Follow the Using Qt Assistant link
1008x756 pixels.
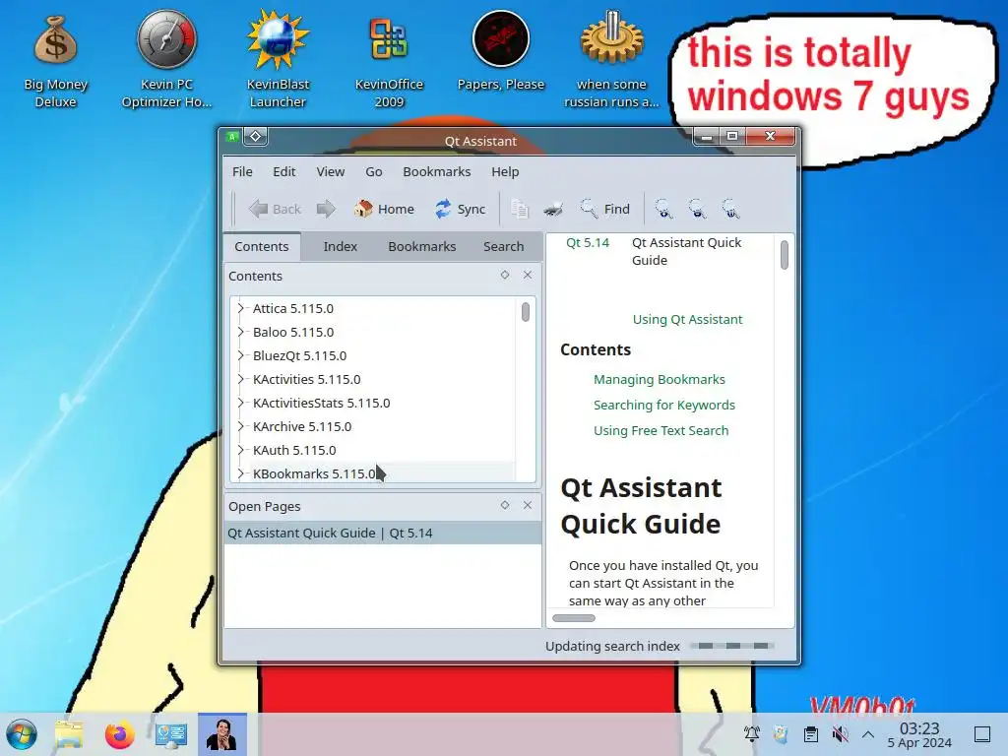point(687,320)
